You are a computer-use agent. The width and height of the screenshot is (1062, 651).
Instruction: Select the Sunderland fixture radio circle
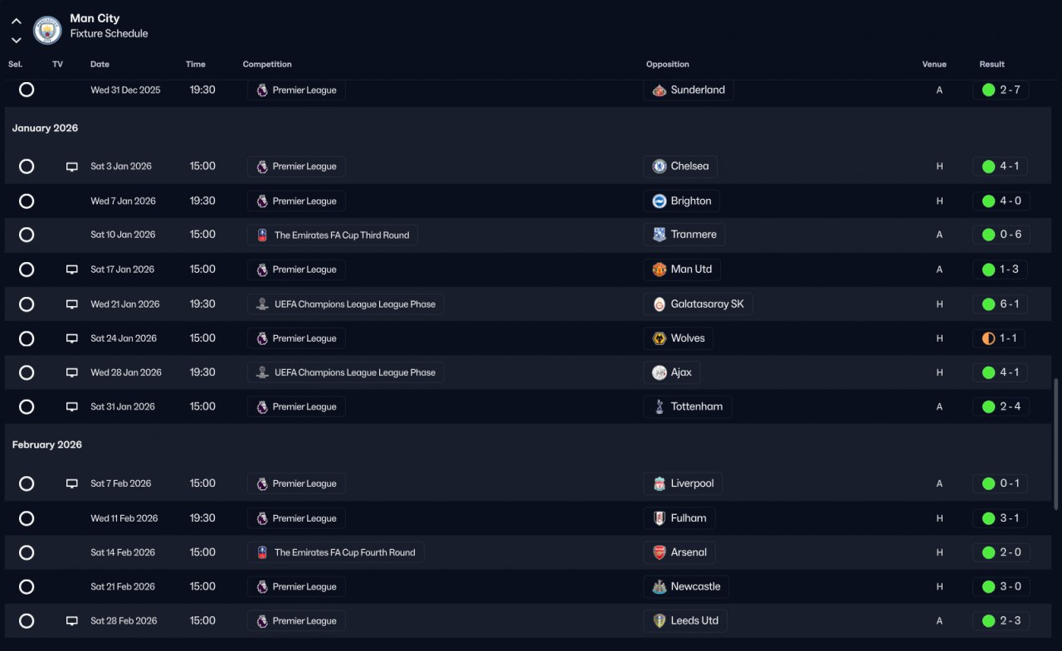pyautogui.click(x=27, y=90)
